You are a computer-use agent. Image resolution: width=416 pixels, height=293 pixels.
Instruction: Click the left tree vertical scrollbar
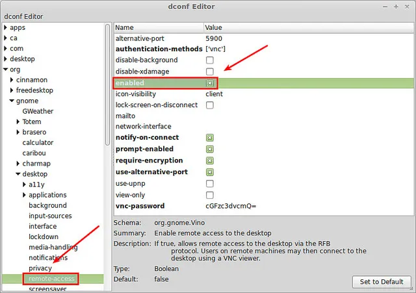pos(108,84)
